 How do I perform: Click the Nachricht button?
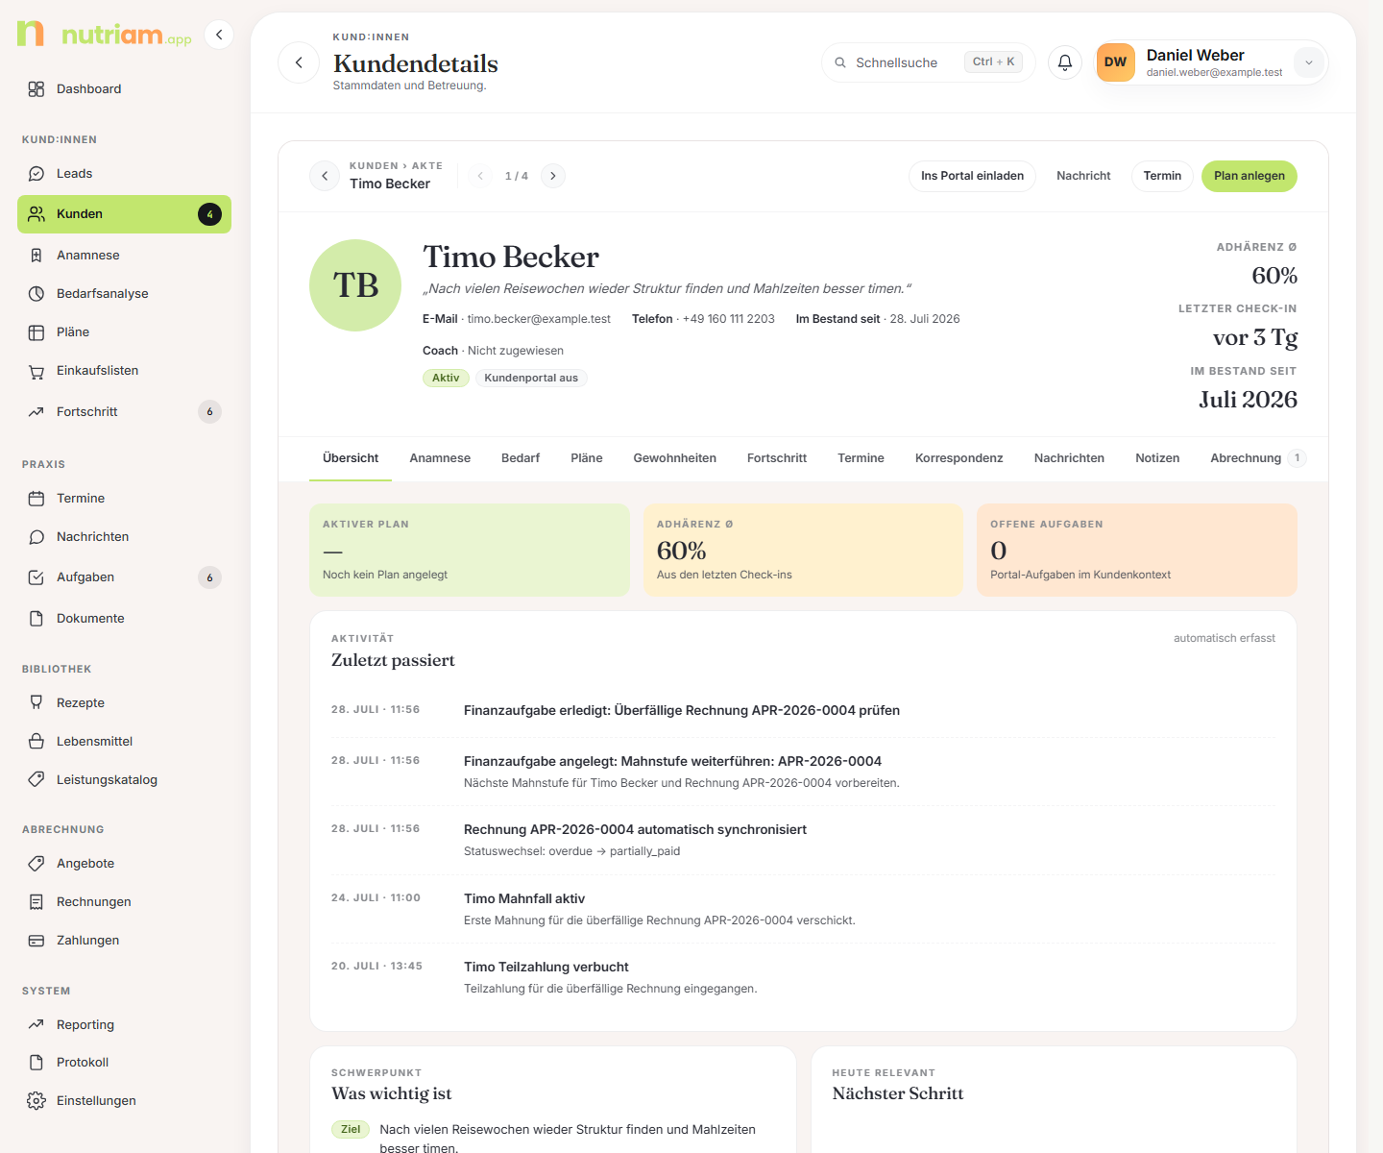1083,176
